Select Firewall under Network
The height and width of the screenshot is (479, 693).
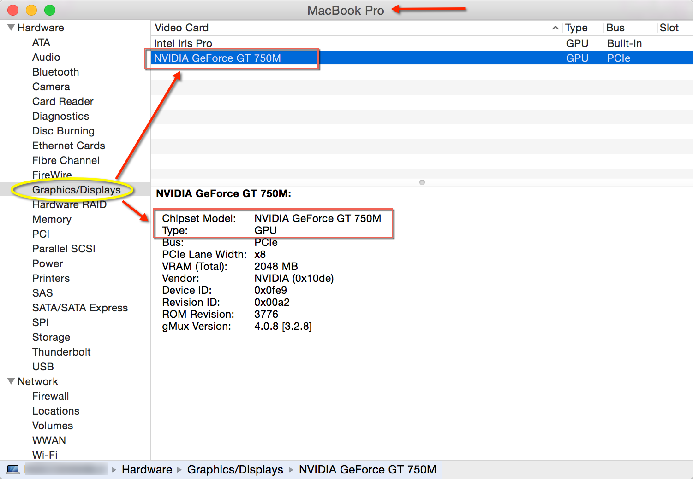click(50, 396)
